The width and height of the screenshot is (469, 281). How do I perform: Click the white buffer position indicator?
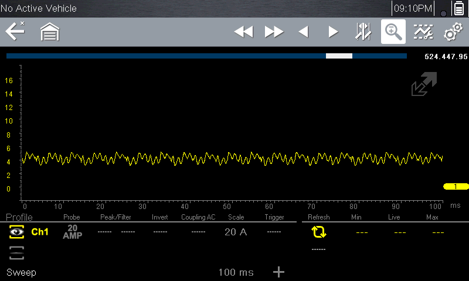[339, 56]
